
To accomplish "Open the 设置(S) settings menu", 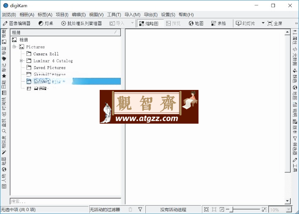I will point(168,15).
